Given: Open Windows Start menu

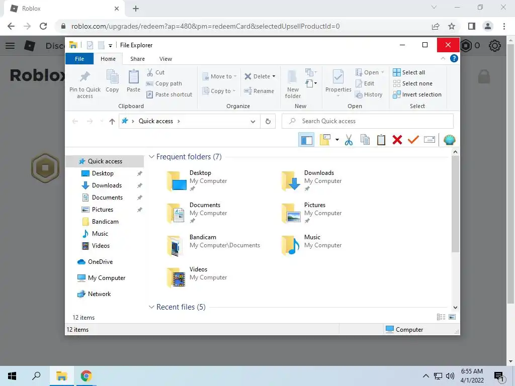Looking at the screenshot, I should (12, 376).
